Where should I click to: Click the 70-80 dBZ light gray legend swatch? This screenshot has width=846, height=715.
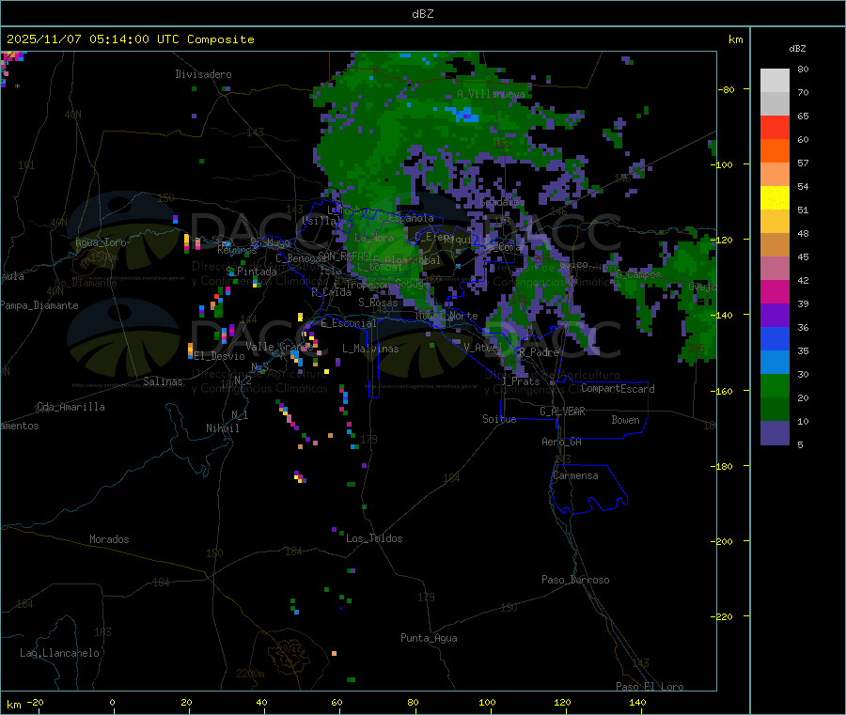[x=775, y=81]
